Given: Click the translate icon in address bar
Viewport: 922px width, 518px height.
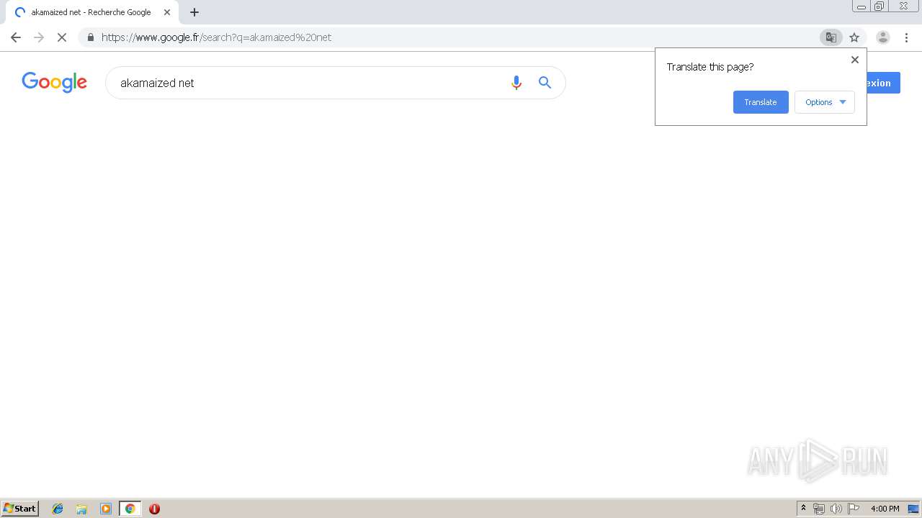Looking at the screenshot, I should (831, 37).
